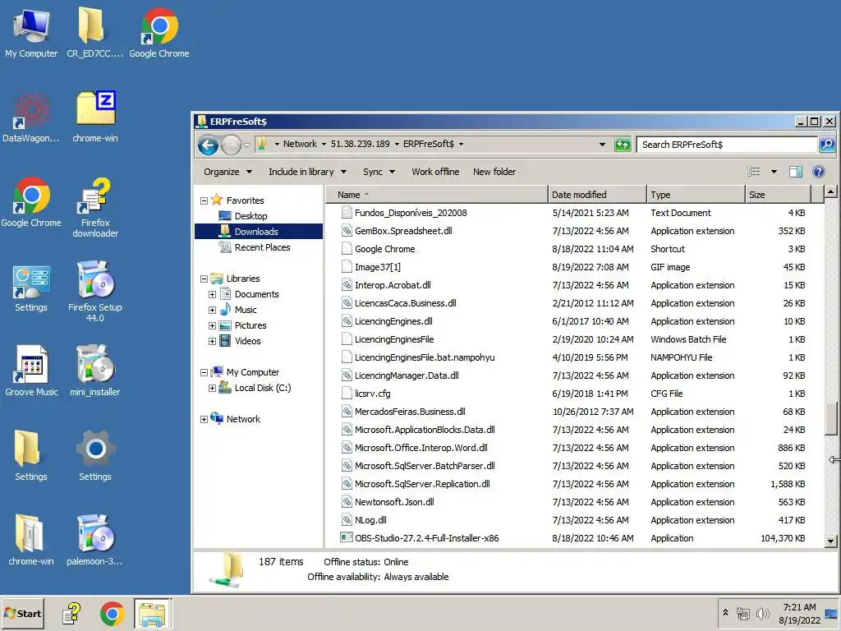The height and width of the screenshot is (631, 841).
Task: Show hidden tray icons arrow
Action: coord(726,613)
